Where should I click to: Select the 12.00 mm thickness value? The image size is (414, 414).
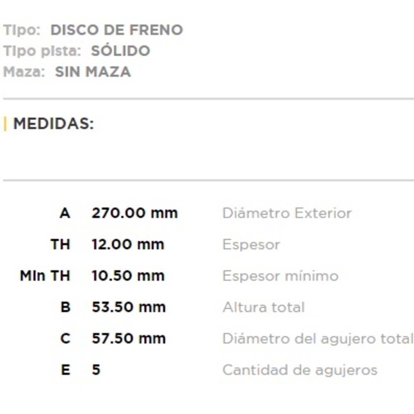point(128,244)
